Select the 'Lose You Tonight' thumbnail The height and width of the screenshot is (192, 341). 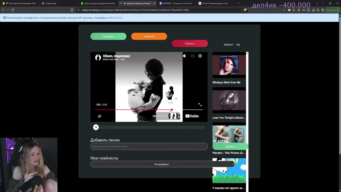229,100
